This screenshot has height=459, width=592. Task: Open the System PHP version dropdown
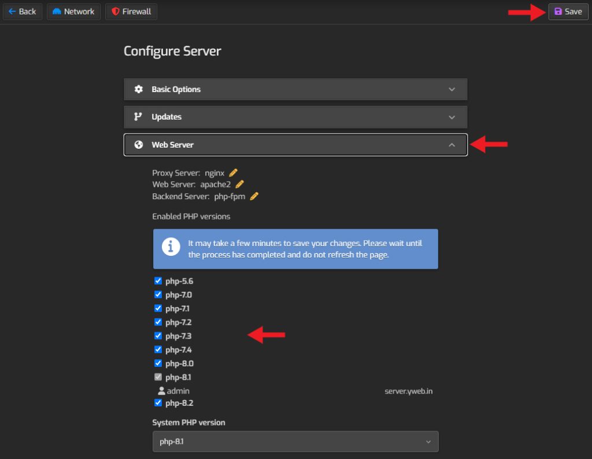tap(295, 441)
